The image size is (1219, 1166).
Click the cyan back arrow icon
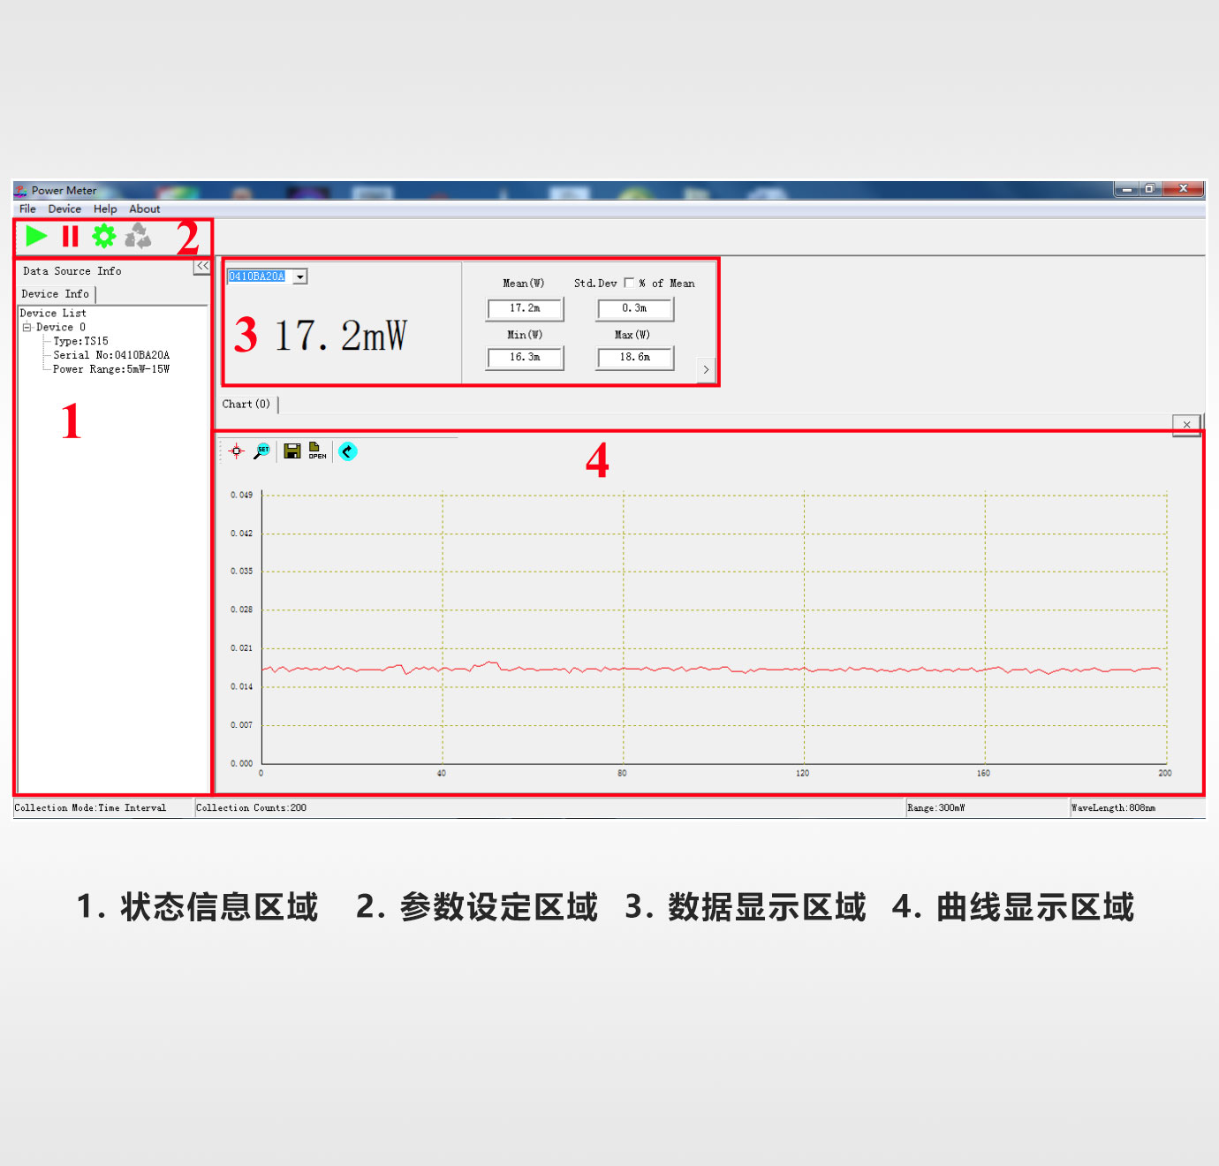(x=348, y=451)
